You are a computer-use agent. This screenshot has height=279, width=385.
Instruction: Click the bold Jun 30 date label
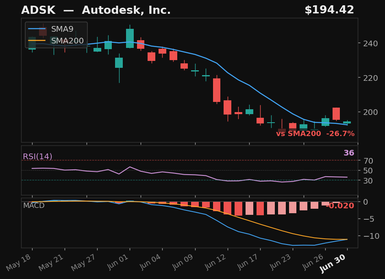click(x=333, y=263)
